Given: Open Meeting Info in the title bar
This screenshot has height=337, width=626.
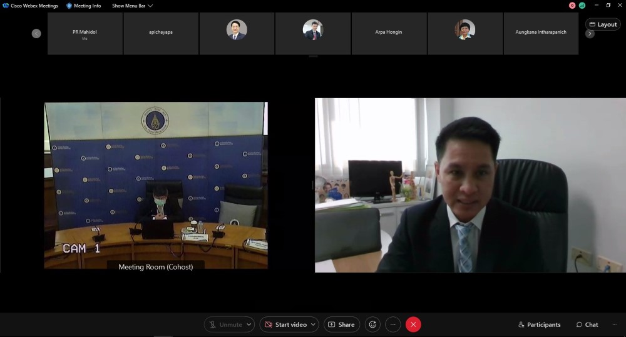Looking at the screenshot, I should coord(83,6).
